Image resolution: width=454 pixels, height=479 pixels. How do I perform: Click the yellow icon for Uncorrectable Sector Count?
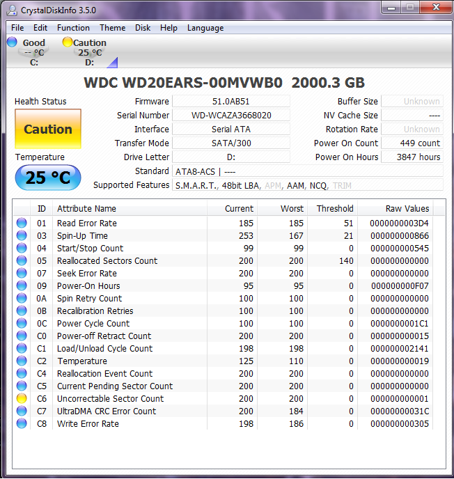click(22, 398)
